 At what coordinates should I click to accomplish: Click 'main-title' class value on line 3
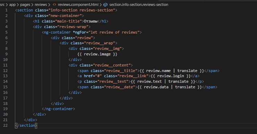(68, 21)
